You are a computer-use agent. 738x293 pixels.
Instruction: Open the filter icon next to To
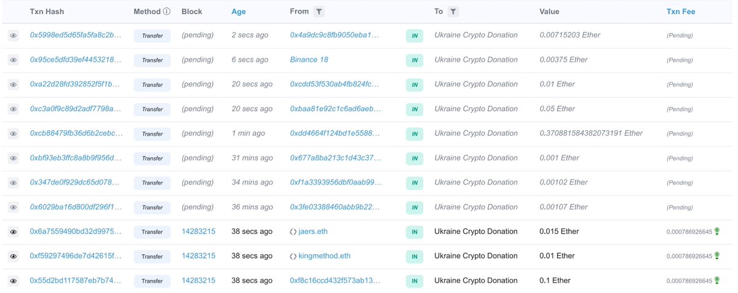pos(453,12)
